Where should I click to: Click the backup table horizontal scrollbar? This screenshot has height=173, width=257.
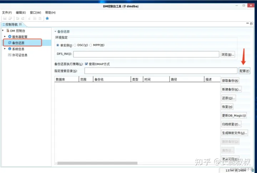[x=97, y=163]
